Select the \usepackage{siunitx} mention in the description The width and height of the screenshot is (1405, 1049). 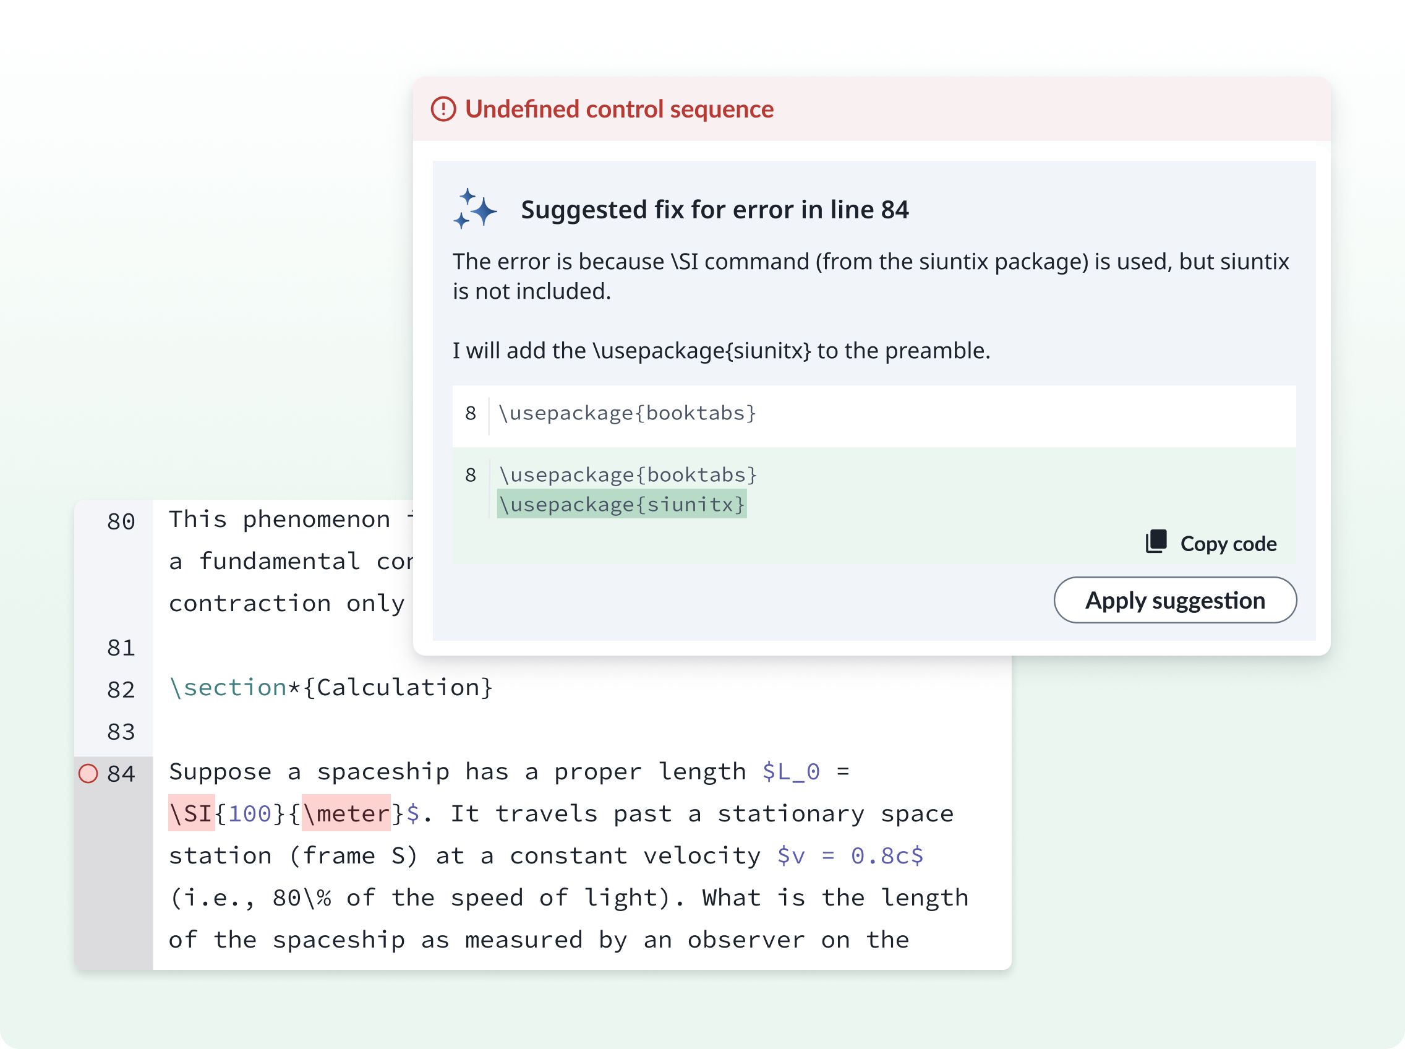click(x=700, y=350)
